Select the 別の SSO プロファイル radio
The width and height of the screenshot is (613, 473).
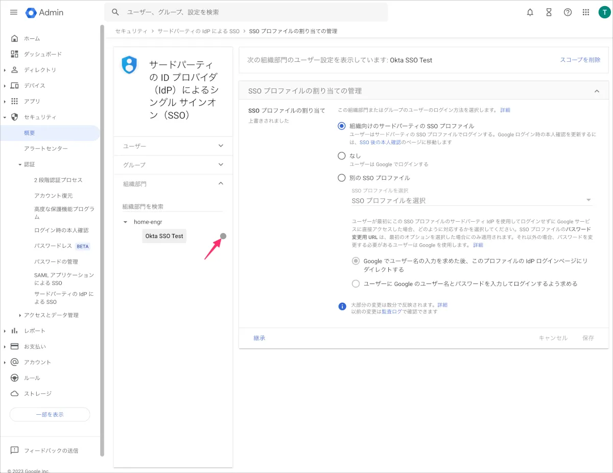pyautogui.click(x=342, y=178)
